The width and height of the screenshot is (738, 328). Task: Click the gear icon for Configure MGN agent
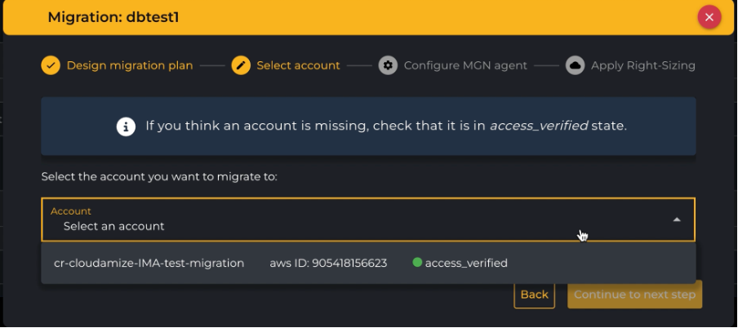pyautogui.click(x=388, y=65)
